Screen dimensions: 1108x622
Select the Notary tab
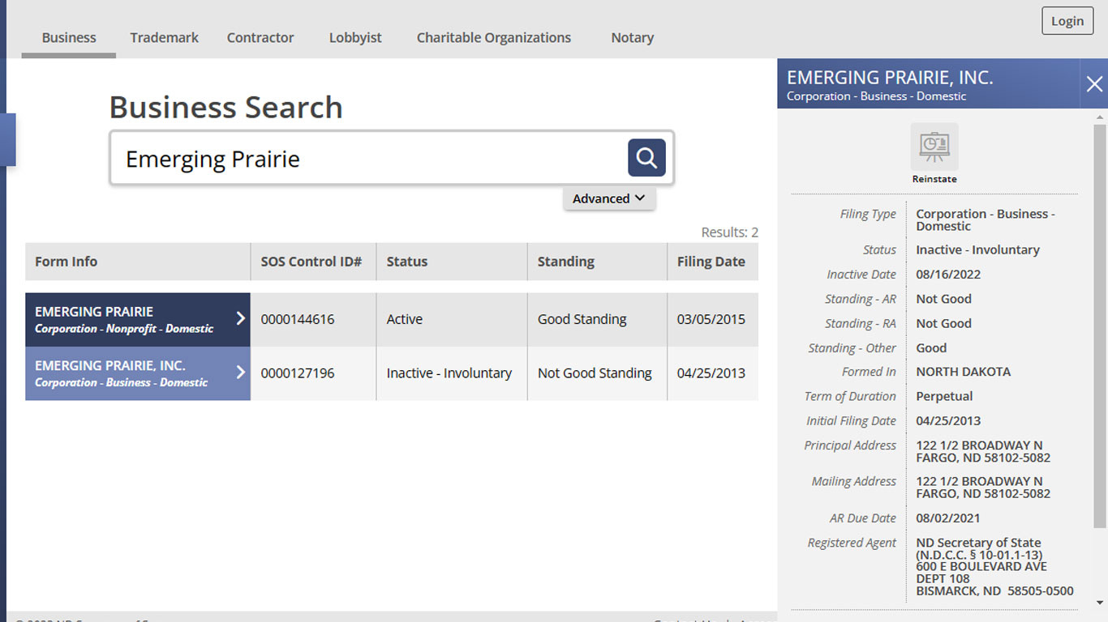click(632, 37)
